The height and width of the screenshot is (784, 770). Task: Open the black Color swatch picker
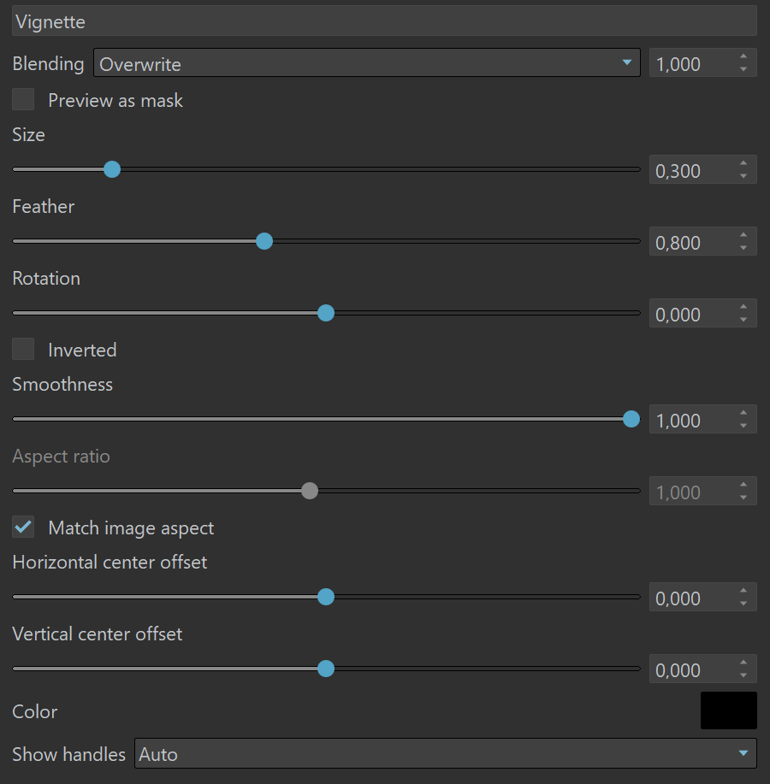tap(728, 710)
